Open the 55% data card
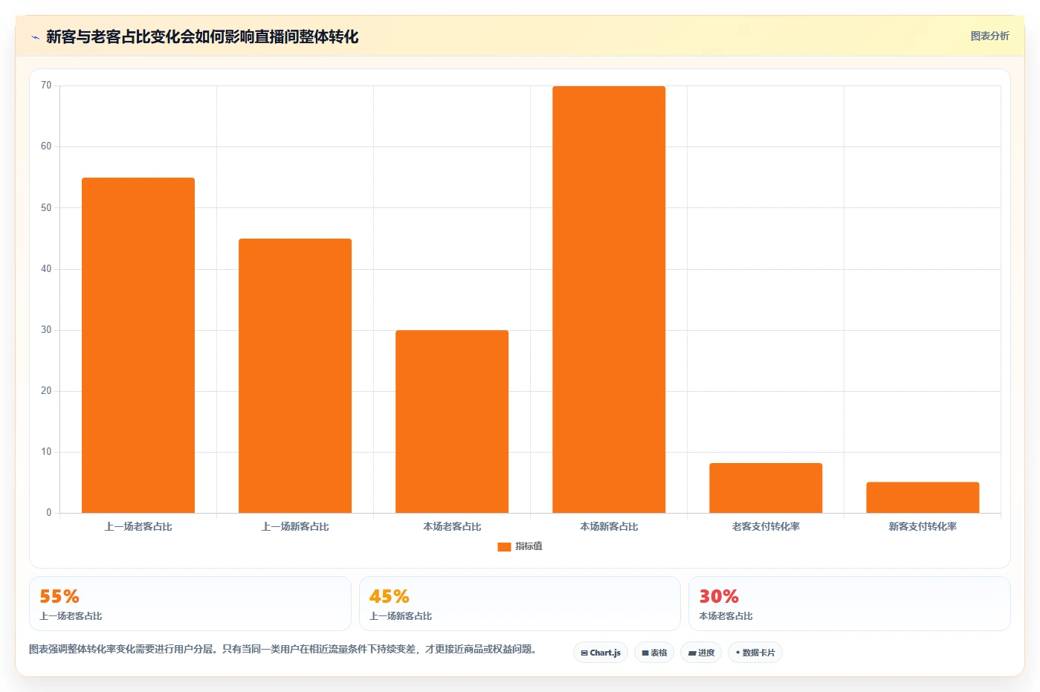This screenshot has width=1040, height=692. 190,604
